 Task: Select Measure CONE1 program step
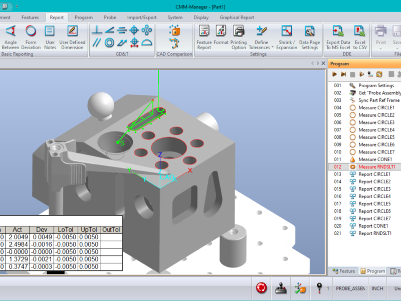(376, 159)
